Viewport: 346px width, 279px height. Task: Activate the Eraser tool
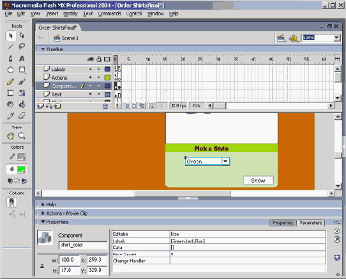22,116
